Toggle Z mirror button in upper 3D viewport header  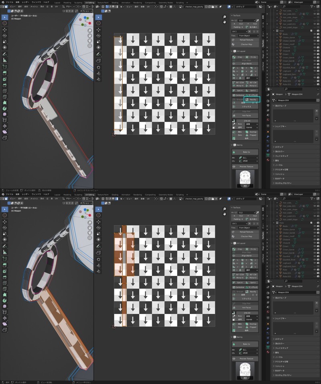point(73,11)
